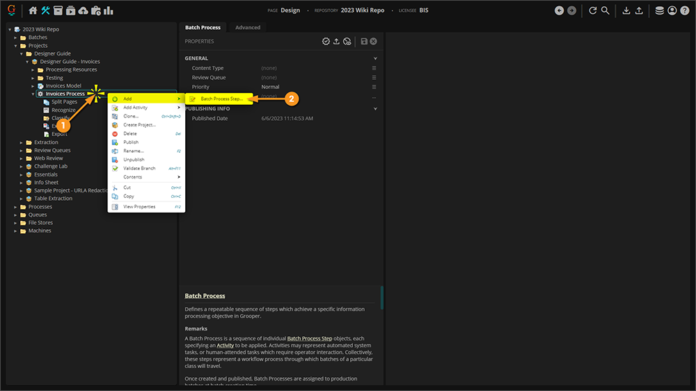Expand the File Stores folder arrow
Viewport: 696px width, 391px height.
tap(15, 223)
